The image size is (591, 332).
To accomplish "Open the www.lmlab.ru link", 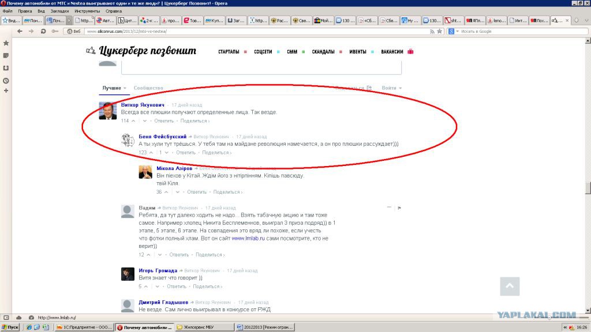I will click(x=248, y=238).
